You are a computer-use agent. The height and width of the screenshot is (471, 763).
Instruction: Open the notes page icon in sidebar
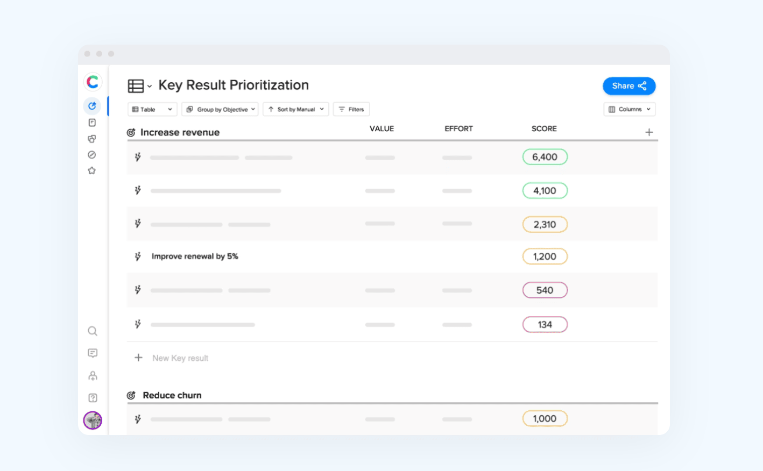92,123
